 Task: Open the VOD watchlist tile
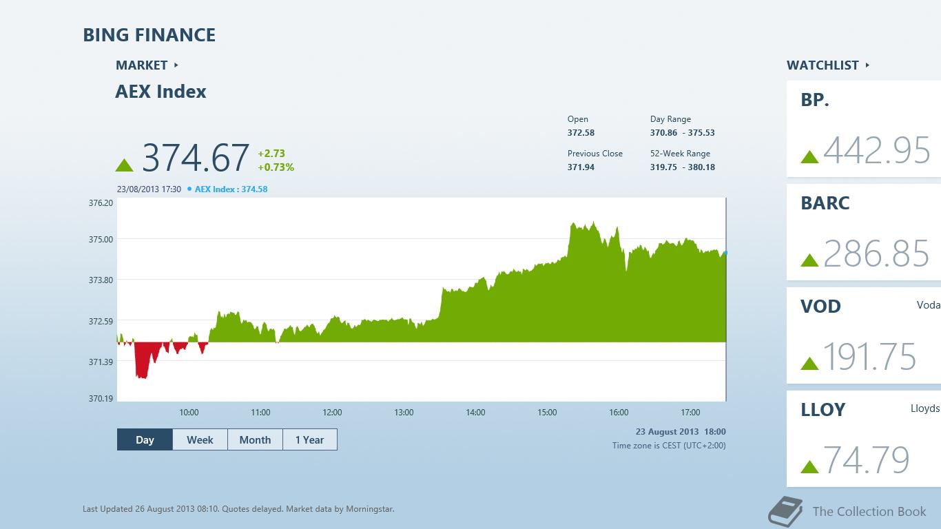point(864,335)
